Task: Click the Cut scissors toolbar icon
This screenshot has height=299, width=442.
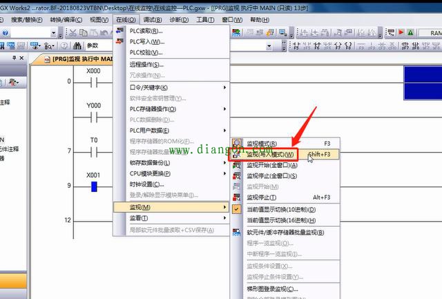Action: pyautogui.click(x=73, y=33)
